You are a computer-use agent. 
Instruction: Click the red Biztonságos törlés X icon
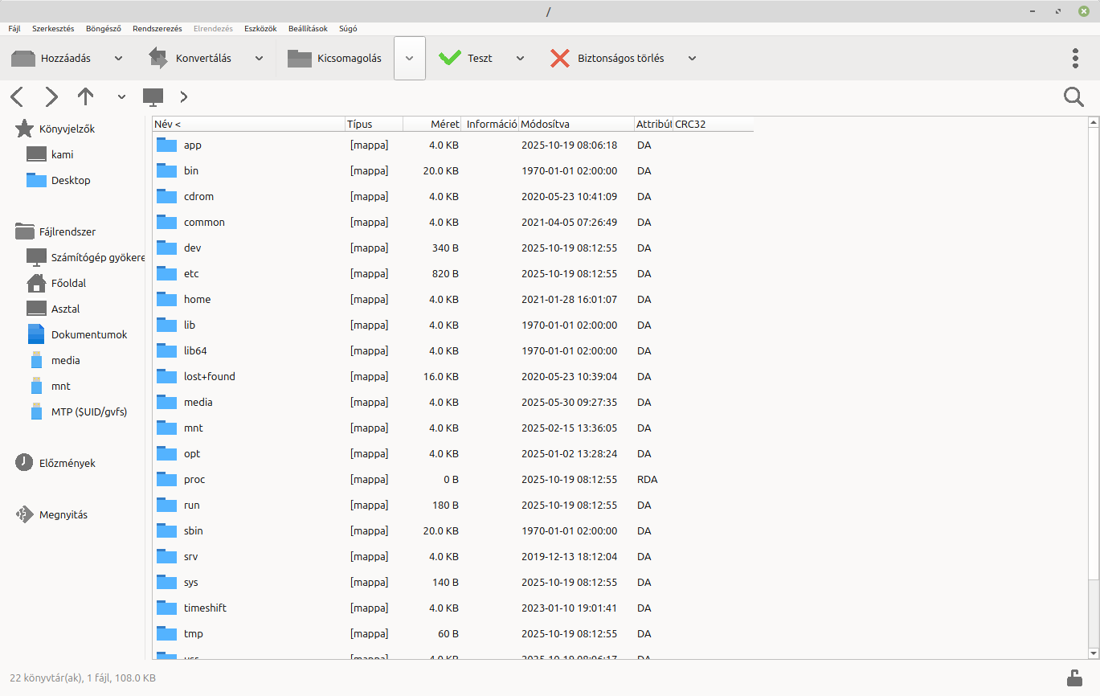[560, 58]
